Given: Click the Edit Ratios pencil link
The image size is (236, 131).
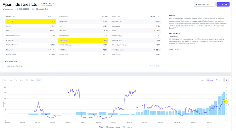Looking at the screenshot, I should (x=156, y=66).
